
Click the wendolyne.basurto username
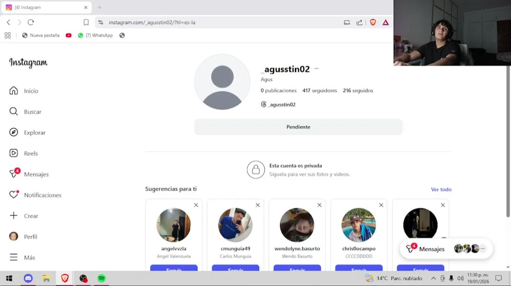point(297,249)
